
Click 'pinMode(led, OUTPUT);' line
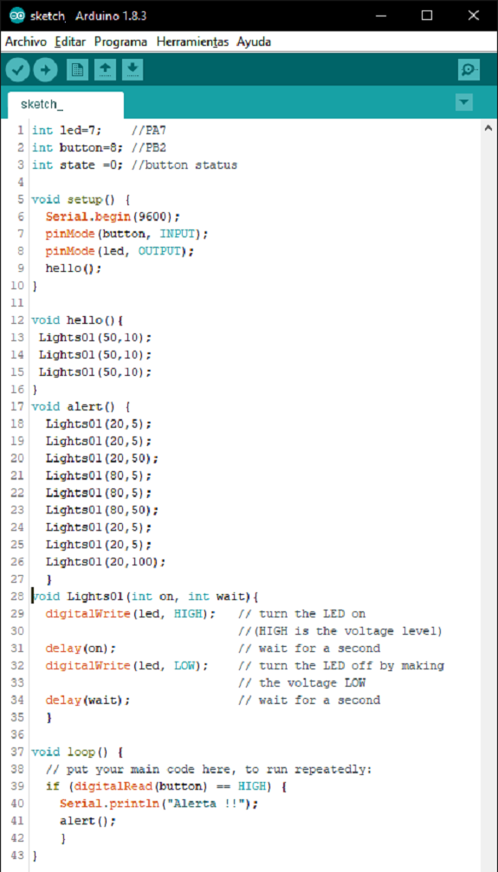tap(120, 251)
